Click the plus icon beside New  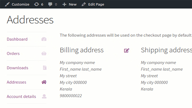click(64, 4)
